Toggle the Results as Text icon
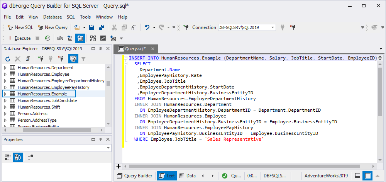The width and height of the screenshot is (386, 182). pyautogui.click(x=70, y=38)
